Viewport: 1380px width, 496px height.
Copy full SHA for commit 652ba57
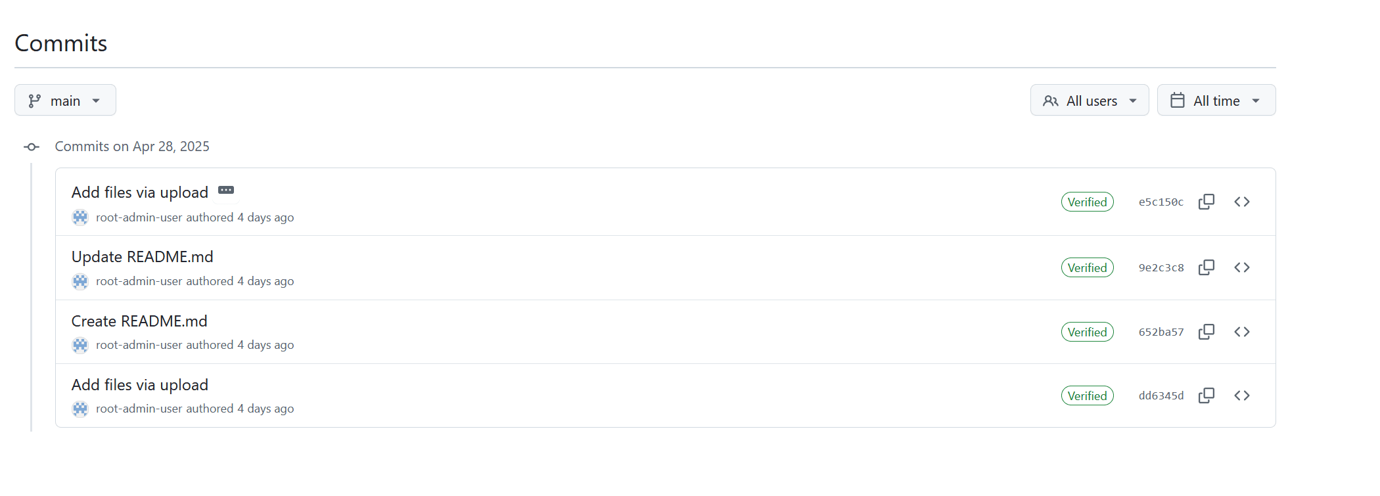1207,332
